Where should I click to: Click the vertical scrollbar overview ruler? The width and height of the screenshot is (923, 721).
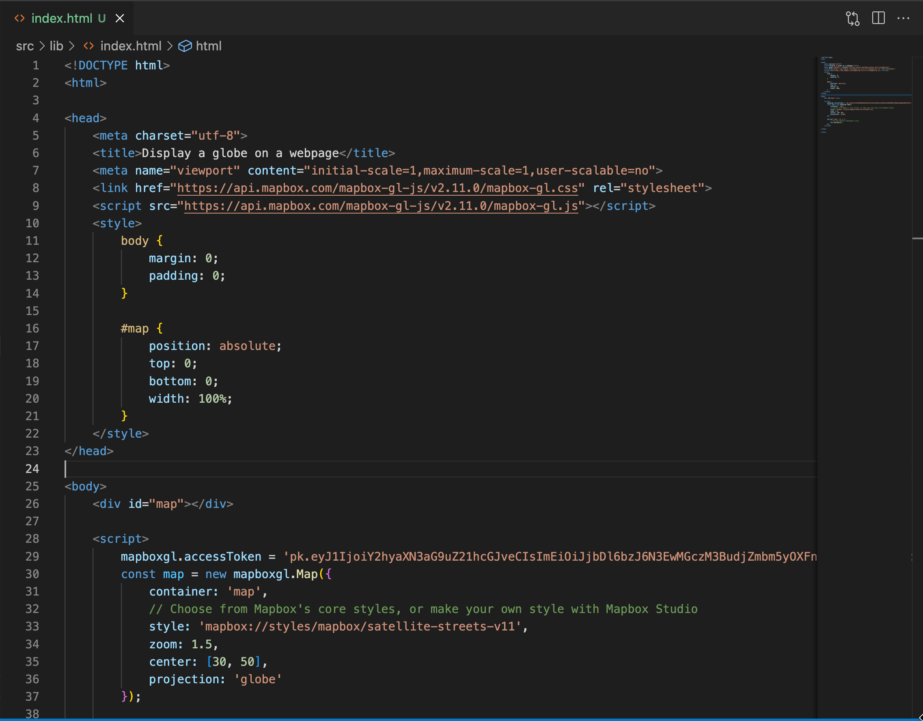(917, 338)
